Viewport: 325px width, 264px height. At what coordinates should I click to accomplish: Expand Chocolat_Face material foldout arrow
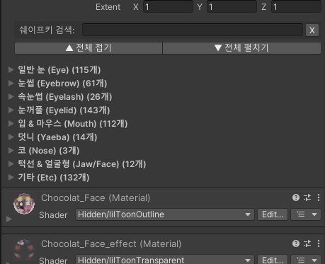(9, 219)
